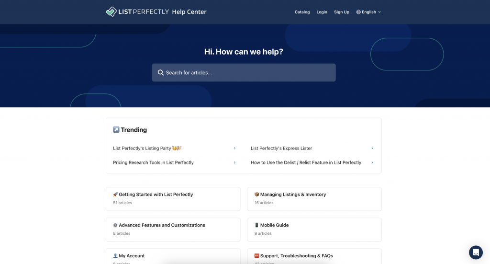Click chevron next to Delist / Relist article
The height and width of the screenshot is (264, 490).
372,162
